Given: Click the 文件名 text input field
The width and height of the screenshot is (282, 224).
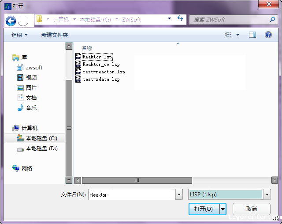Looking at the screenshot, I should coord(131,195).
